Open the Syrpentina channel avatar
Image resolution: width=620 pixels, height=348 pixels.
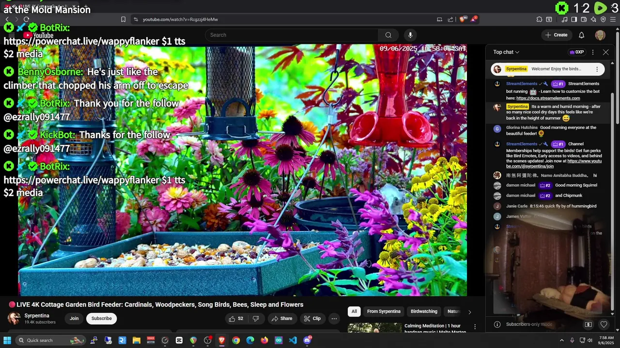[14, 319]
